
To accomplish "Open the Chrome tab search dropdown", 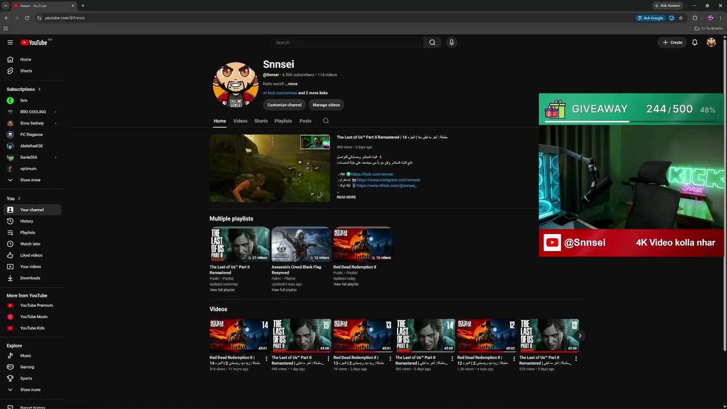I will click(x=5, y=6).
